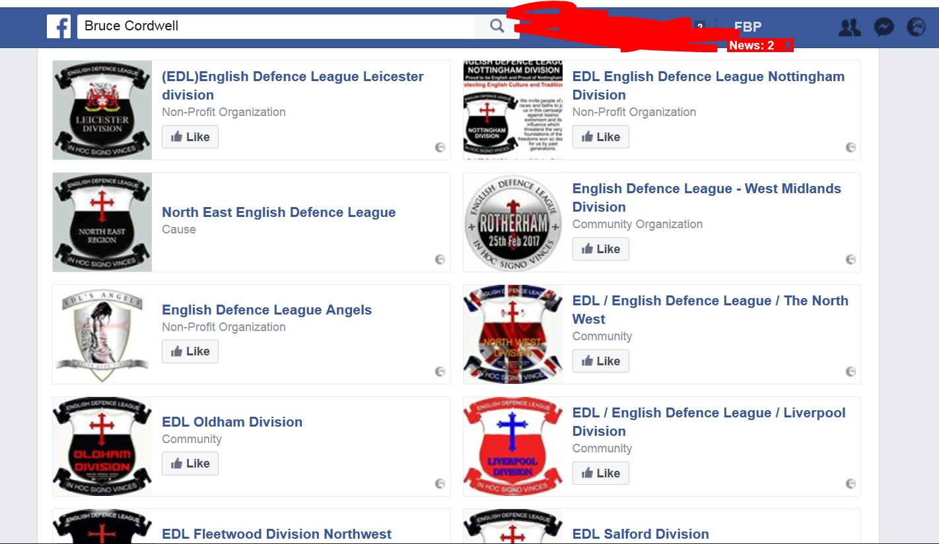This screenshot has width=939, height=544.
Task: Click the search magnifier button
Action: 497,26
